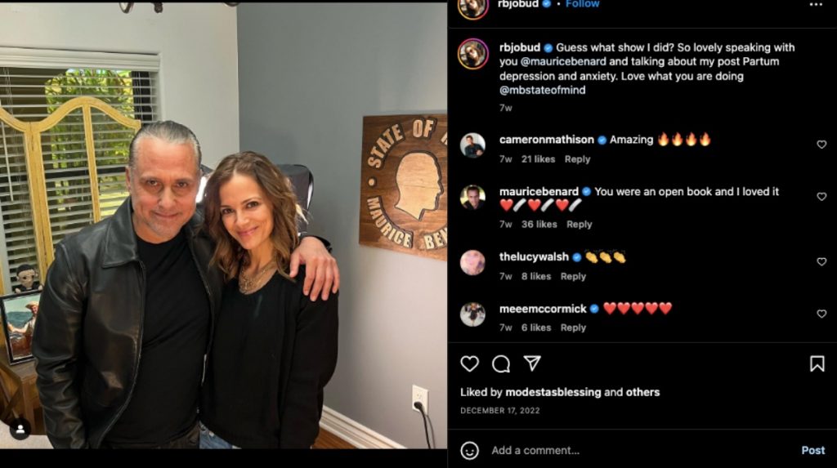837x468 pixels.
Task: Like the post with heart icon
Action: (469, 363)
